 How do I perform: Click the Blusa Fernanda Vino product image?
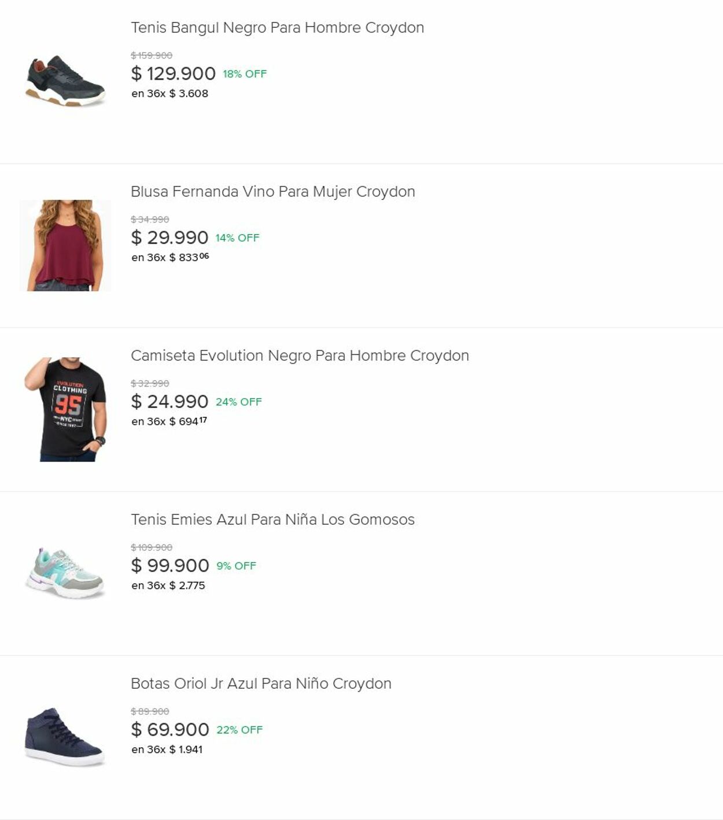coord(65,245)
